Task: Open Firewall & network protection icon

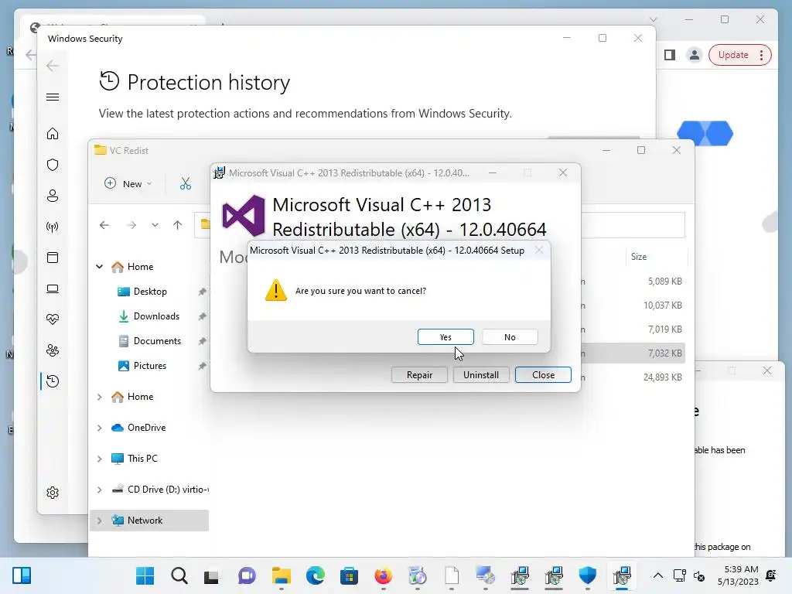Action: click(x=53, y=227)
